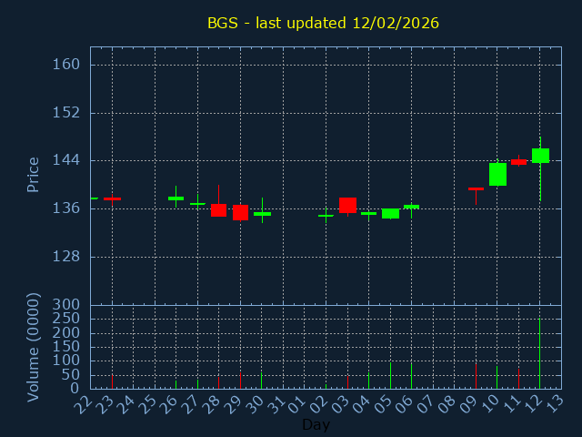Select the red candlestick on day 11

518,162
